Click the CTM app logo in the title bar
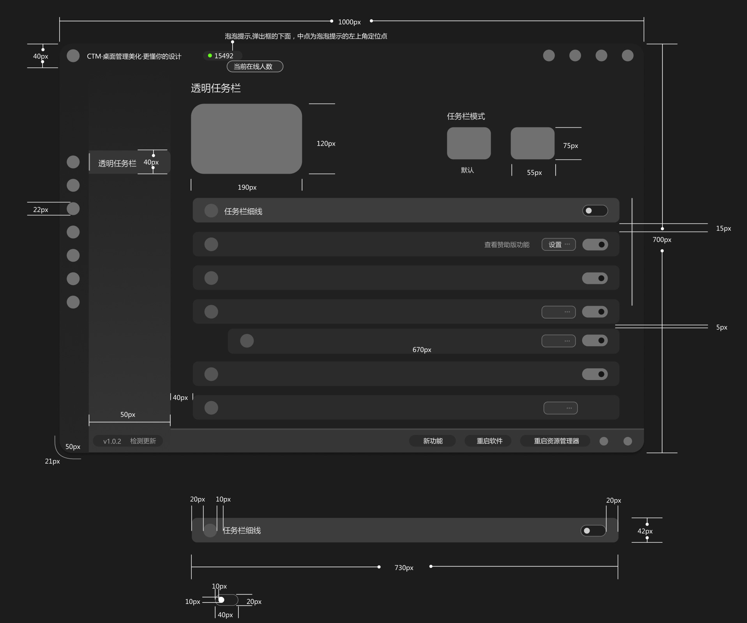The image size is (747, 623). coord(73,56)
